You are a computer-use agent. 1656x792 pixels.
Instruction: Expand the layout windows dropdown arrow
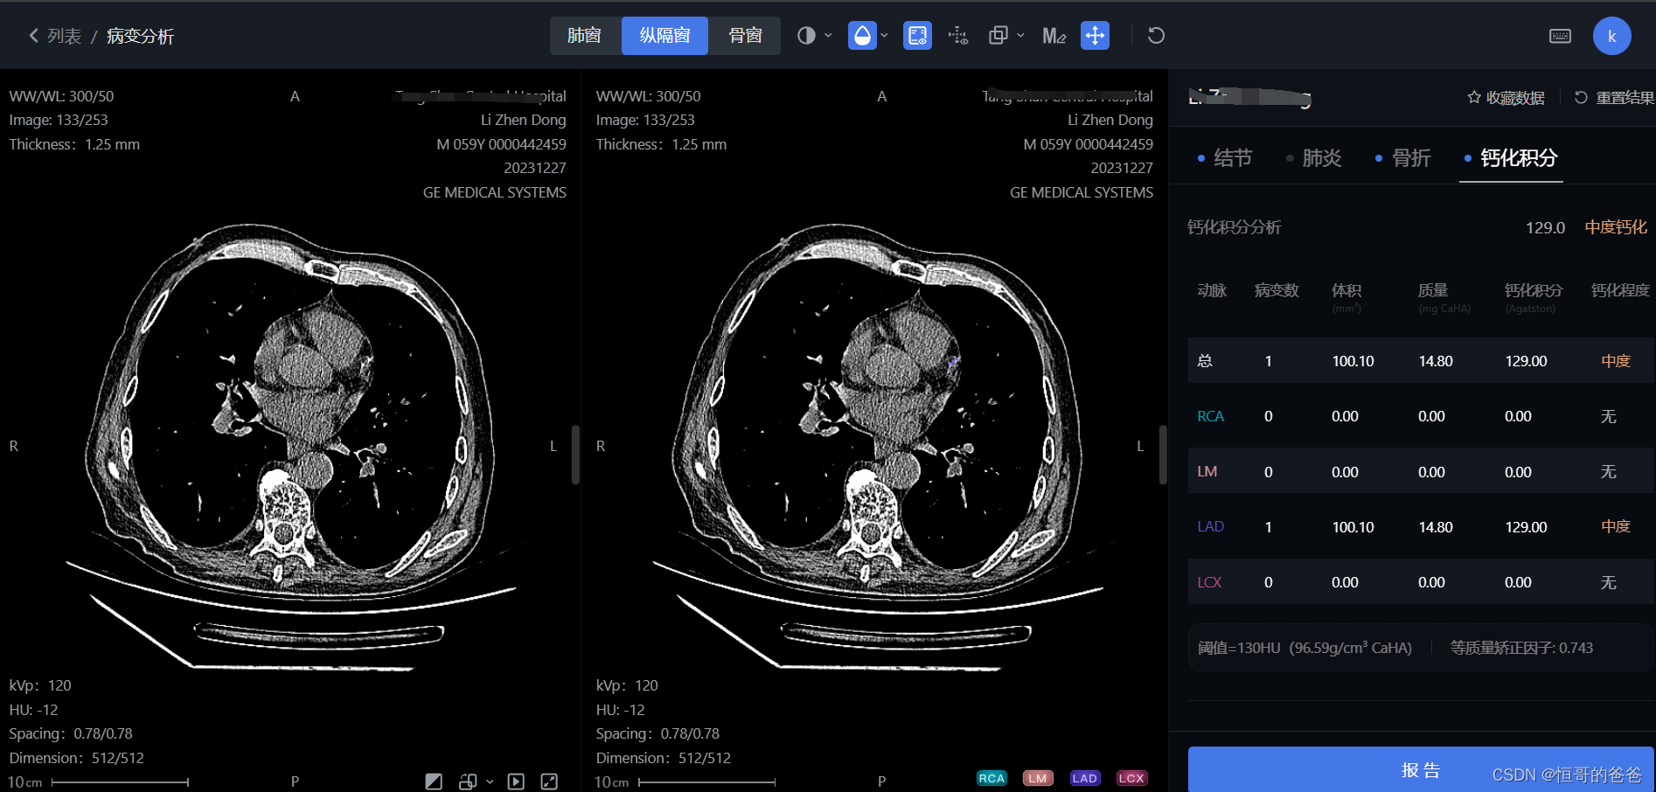tap(1020, 36)
